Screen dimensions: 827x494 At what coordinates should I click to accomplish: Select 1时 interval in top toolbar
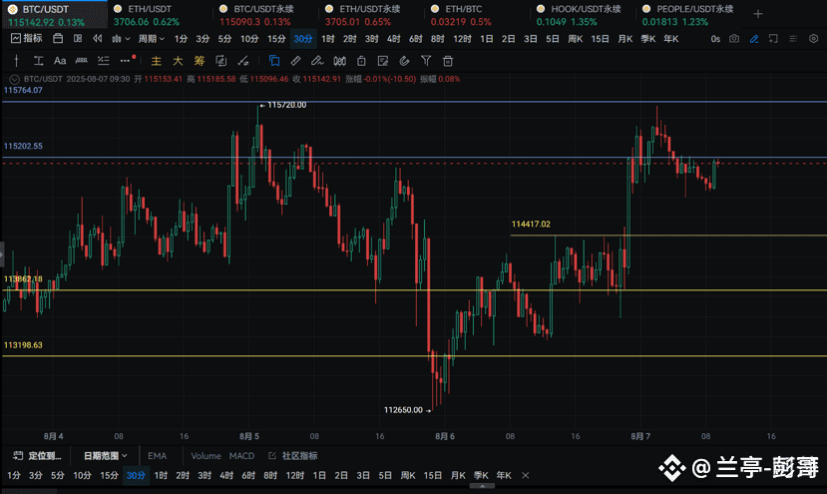click(x=327, y=39)
